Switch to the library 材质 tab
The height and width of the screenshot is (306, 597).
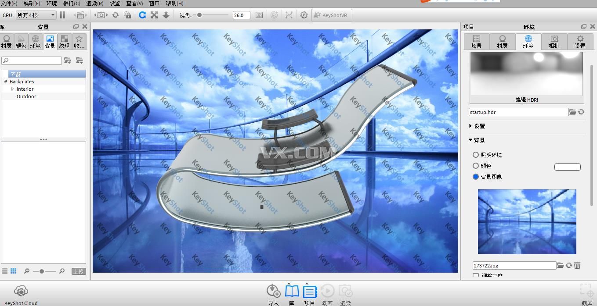tap(7, 42)
